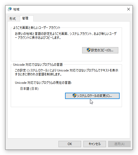
Task: Click the blank area below the Unicode group box
Action: pyautogui.click(x=68, y=123)
